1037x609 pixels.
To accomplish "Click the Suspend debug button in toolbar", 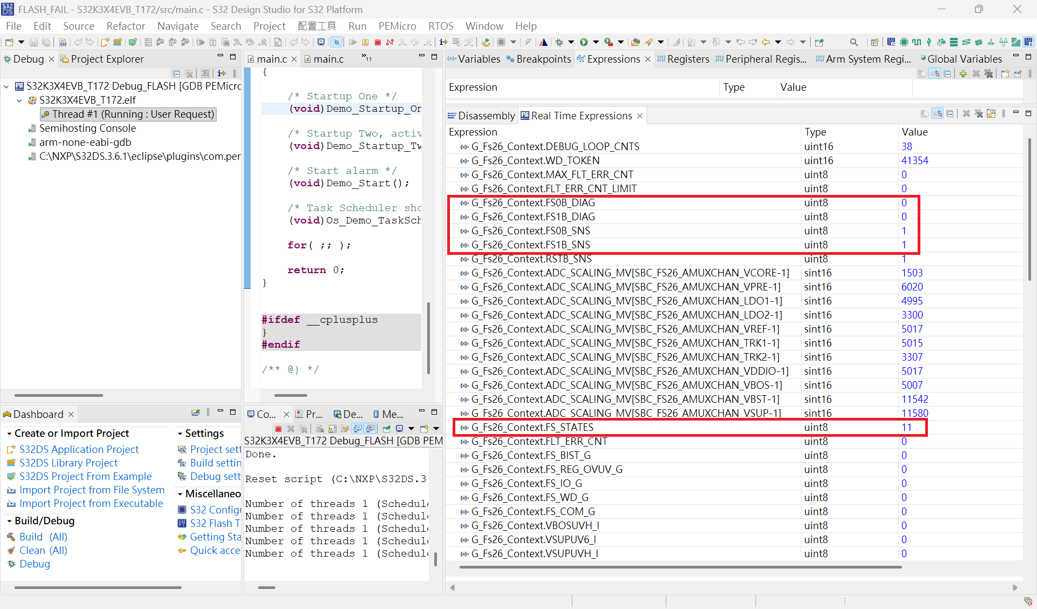I will tap(365, 42).
